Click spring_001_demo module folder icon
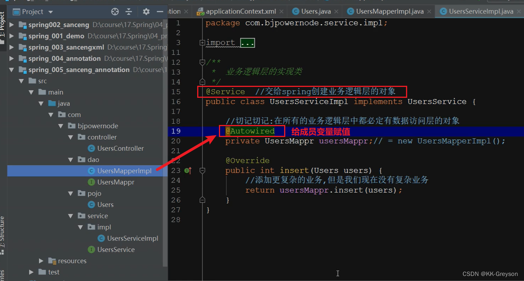The width and height of the screenshot is (524, 281). (22, 36)
